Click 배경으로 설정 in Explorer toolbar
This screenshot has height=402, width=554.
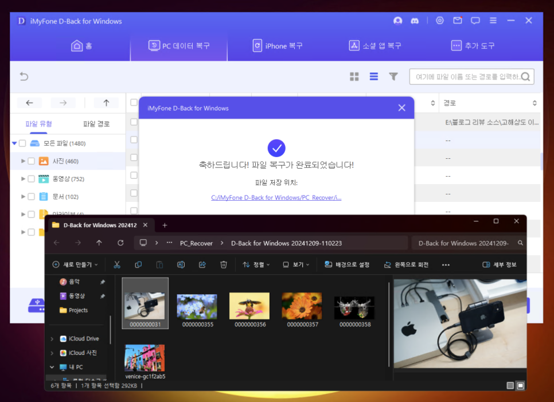click(x=347, y=264)
